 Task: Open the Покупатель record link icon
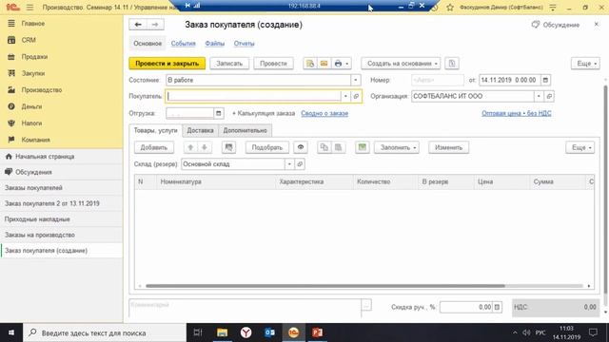[356, 96]
